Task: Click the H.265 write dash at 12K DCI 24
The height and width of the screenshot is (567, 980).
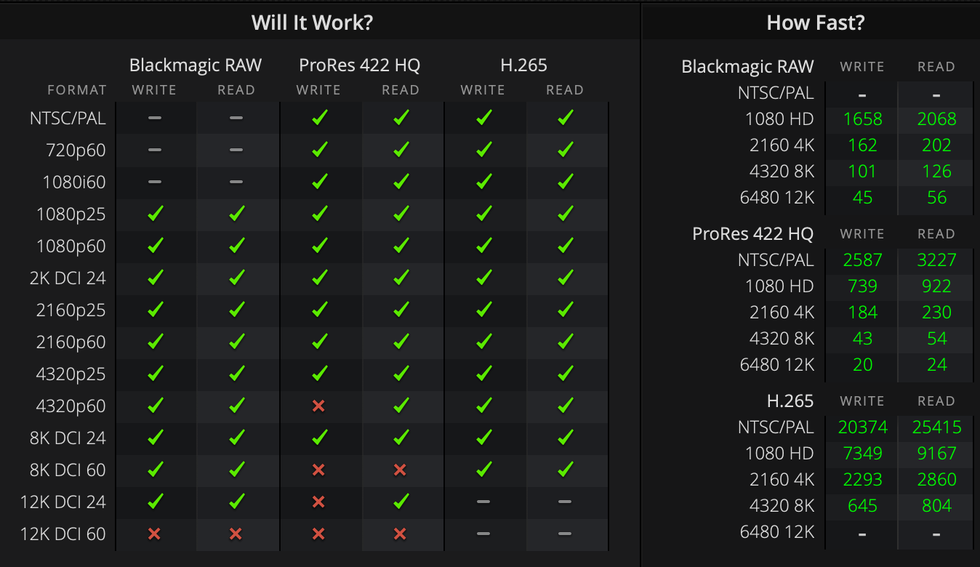Action: tap(483, 502)
